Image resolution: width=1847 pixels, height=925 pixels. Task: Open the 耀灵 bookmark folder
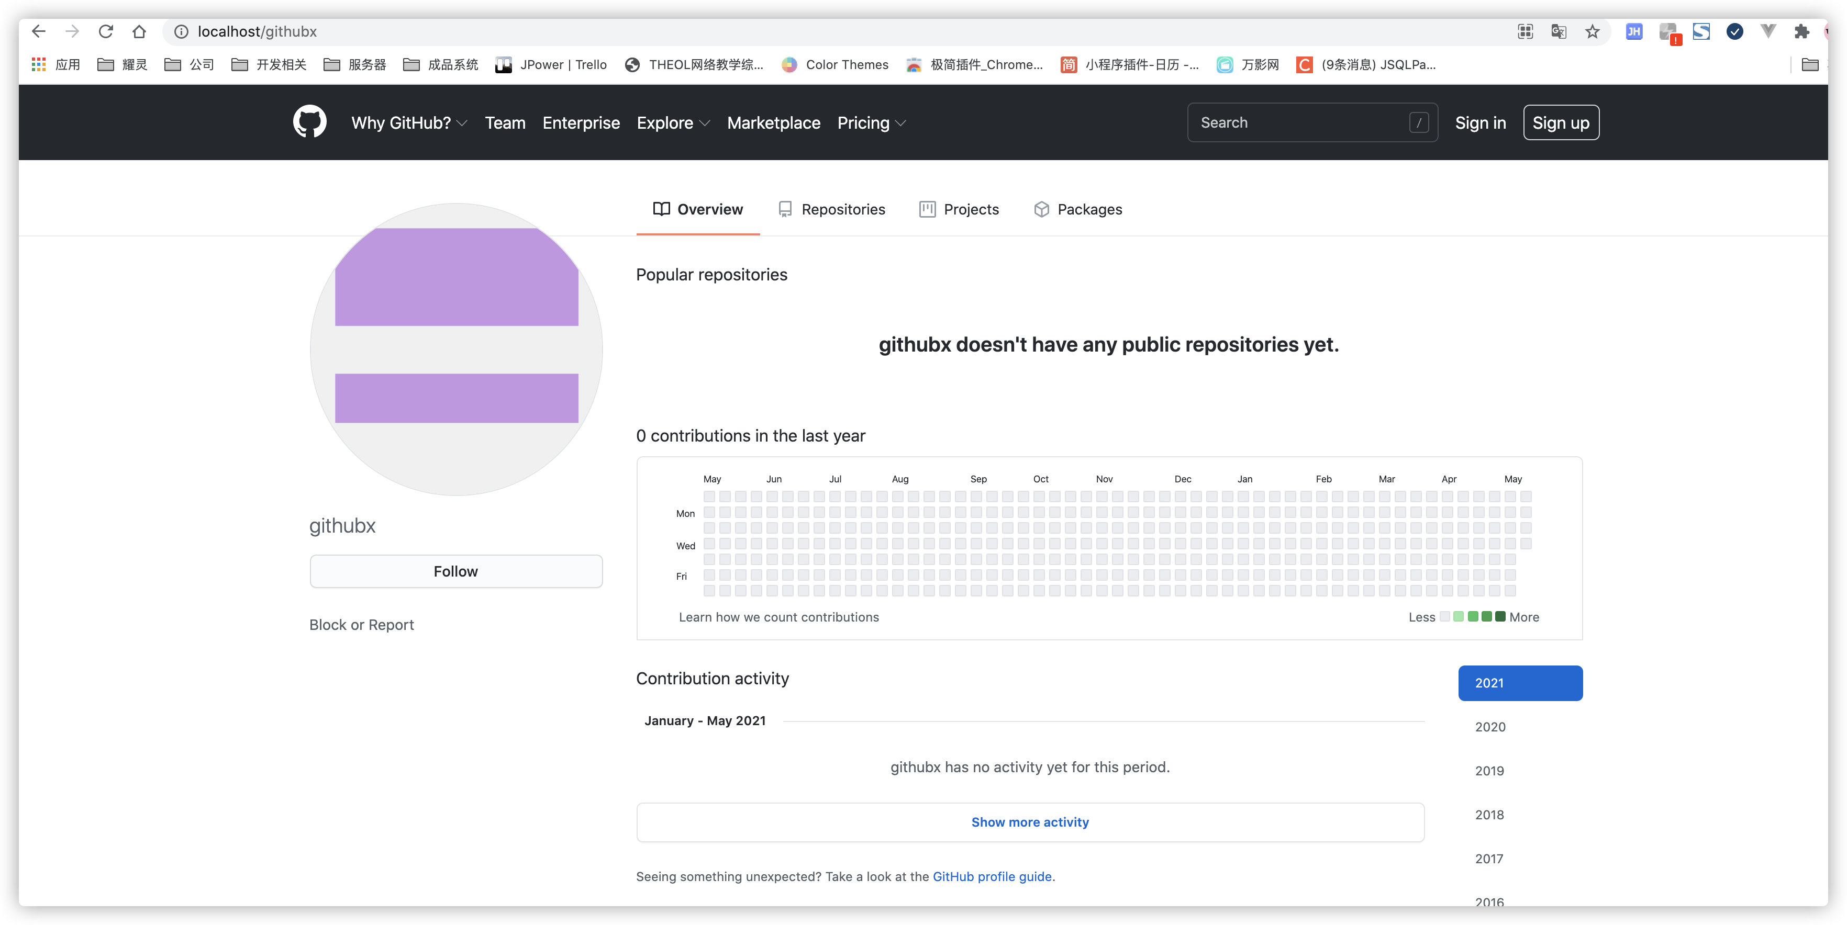tap(122, 64)
